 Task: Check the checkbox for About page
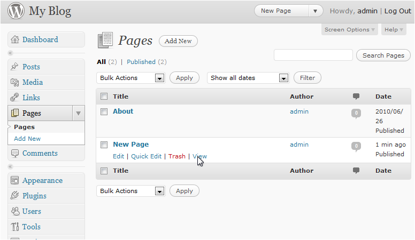[104, 111]
